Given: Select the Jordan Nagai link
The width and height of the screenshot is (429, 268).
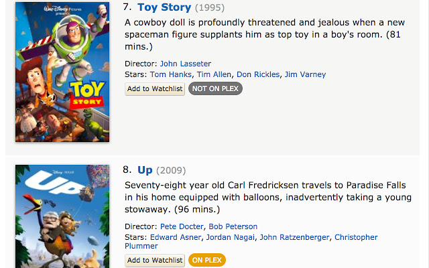Looking at the screenshot, I should (x=232, y=237).
